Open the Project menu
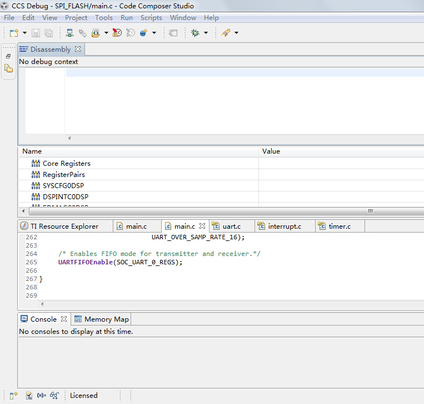The image size is (424, 404). (76, 18)
